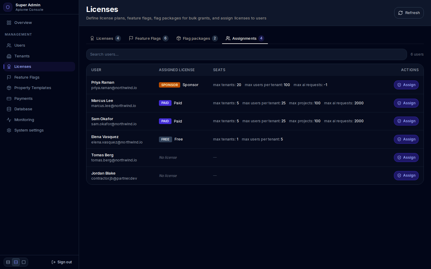431x269 pixels.
Task: Click the Monitoring activity icon
Action: pyautogui.click(x=9, y=120)
